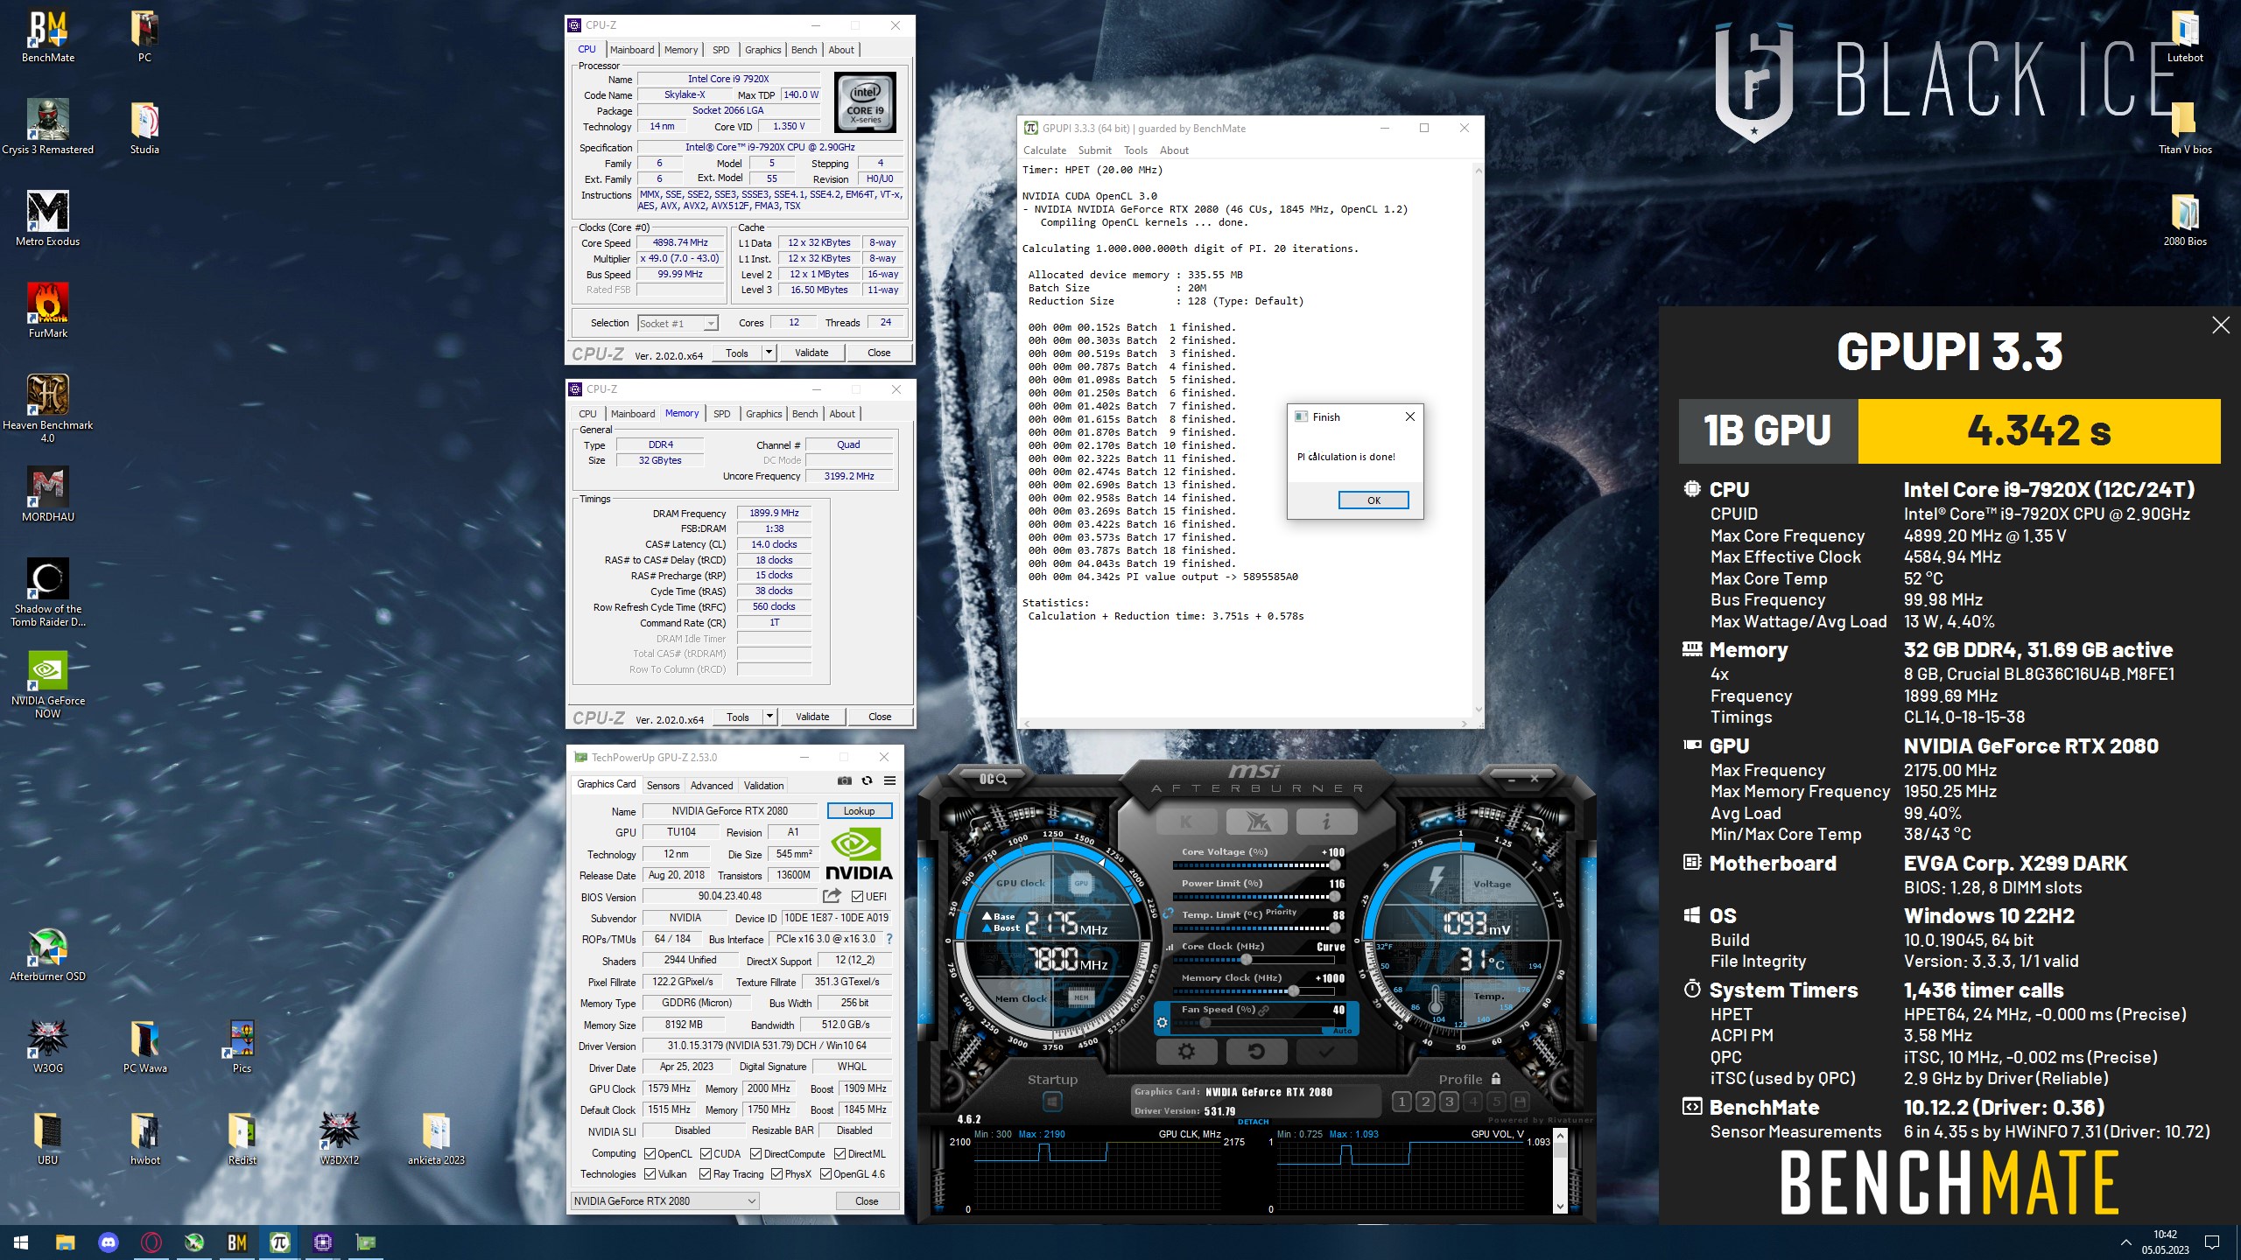Click the Afterburner apply checkmark button
Viewport: 2241px width, 1260px height.
[1326, 1051]
